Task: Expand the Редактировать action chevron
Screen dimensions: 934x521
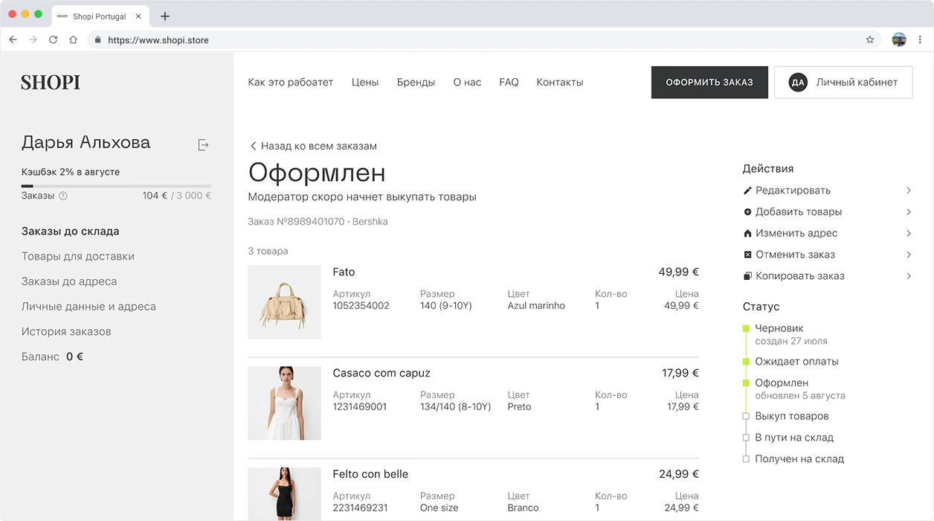Action: pyautogui.click(x=908, y=191)
